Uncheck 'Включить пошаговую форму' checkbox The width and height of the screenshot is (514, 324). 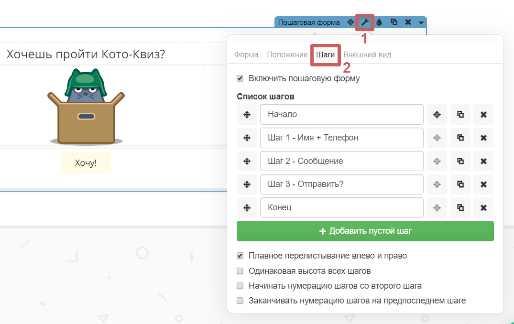point(241,78)
